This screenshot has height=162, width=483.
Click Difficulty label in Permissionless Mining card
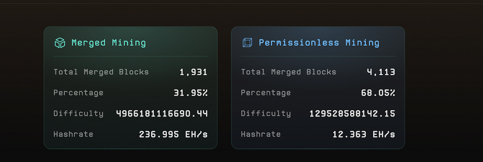coord(266,114)
